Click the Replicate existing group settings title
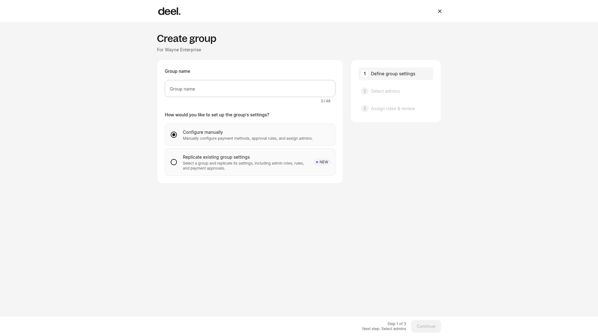The height and width of the screenshot is (336, 598). tap(216, 157)
